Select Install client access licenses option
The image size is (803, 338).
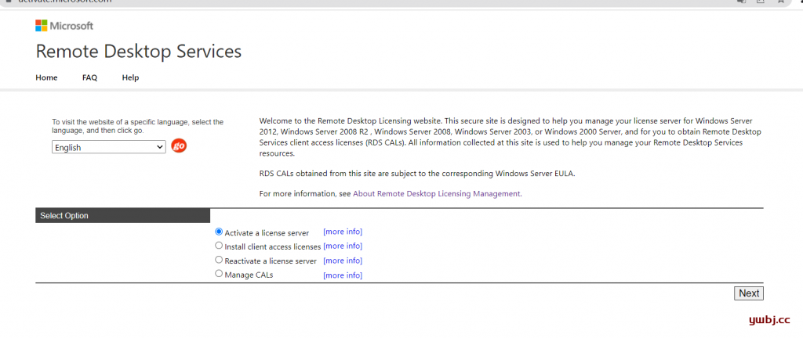pos(219,246)
